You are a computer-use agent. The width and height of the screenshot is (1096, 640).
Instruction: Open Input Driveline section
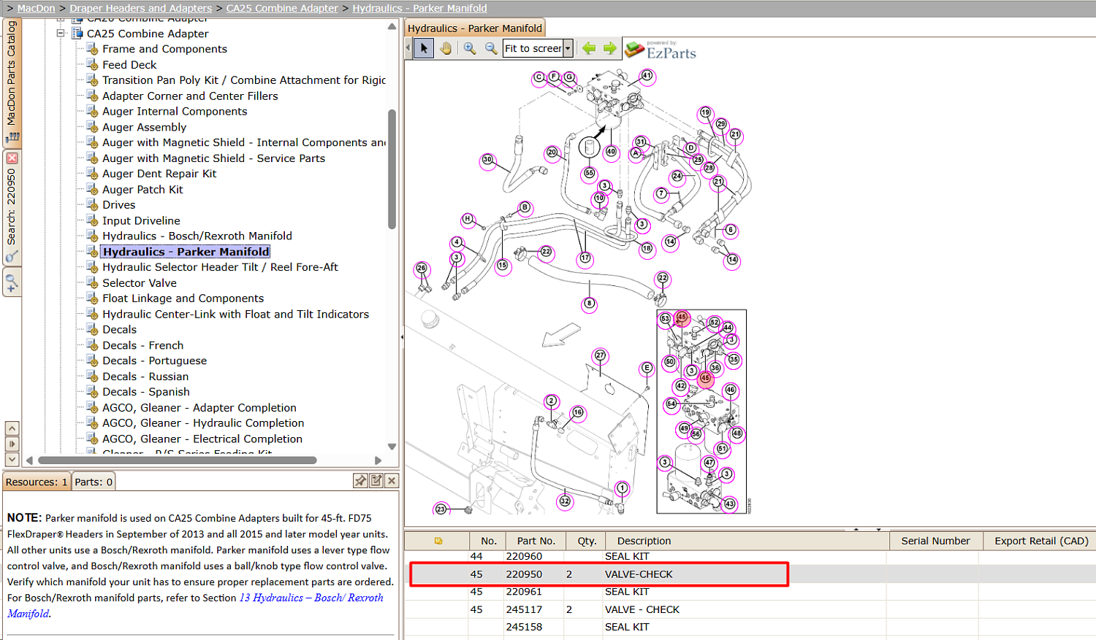141,221
